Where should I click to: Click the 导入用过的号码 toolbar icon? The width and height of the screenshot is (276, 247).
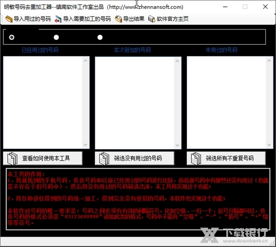pos(9,19)
